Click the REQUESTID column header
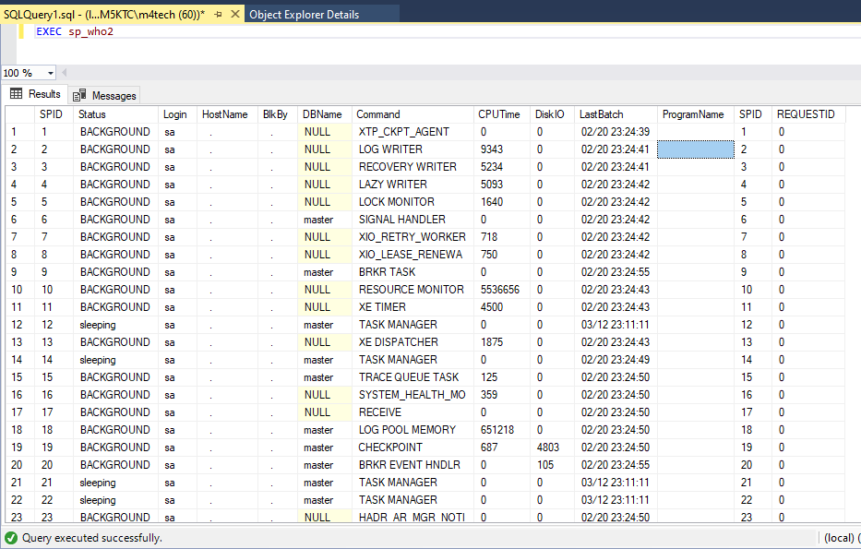This screenshot has width=861, height=549. pos(805,114)
